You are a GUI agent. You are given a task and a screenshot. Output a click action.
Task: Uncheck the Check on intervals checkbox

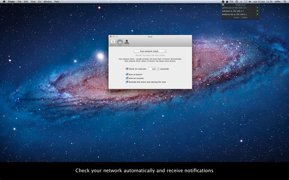tap(127, 69)
